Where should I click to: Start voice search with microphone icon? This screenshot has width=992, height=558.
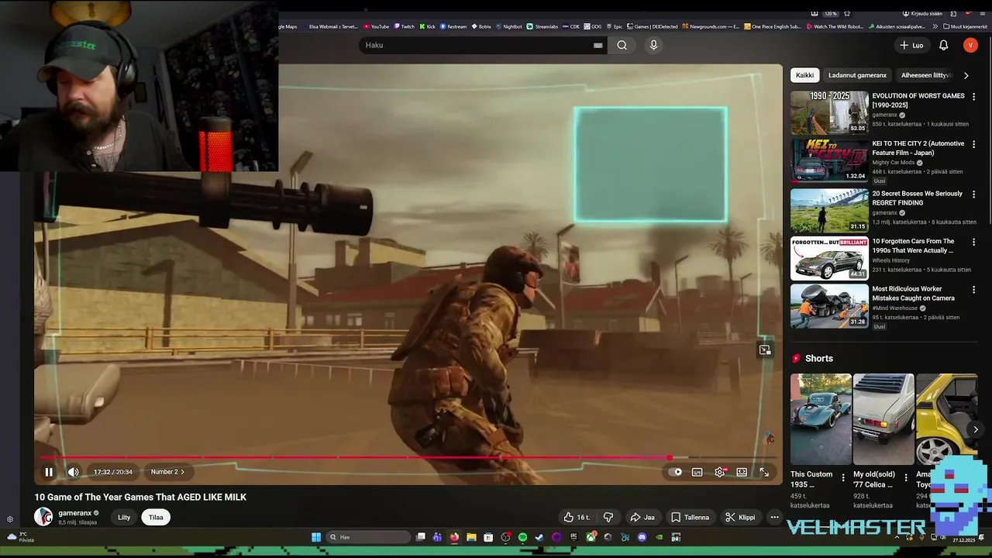653,45
